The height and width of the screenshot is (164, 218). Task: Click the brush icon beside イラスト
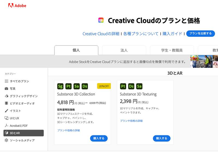tap(6, 111)
